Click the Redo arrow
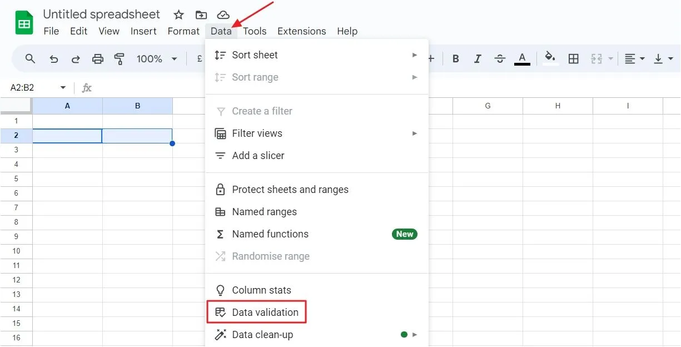Viewport: 681px width, 347px height. 76,58
